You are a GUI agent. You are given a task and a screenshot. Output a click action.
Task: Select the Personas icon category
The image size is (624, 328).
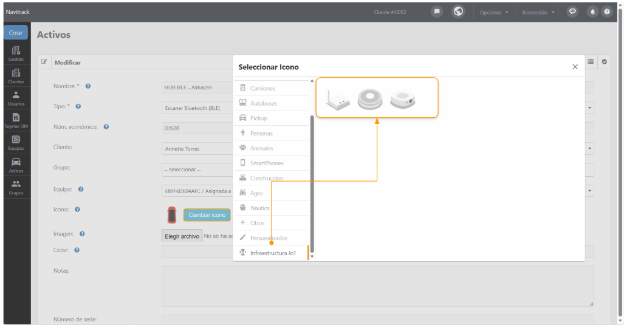click(x=272, y=134)
